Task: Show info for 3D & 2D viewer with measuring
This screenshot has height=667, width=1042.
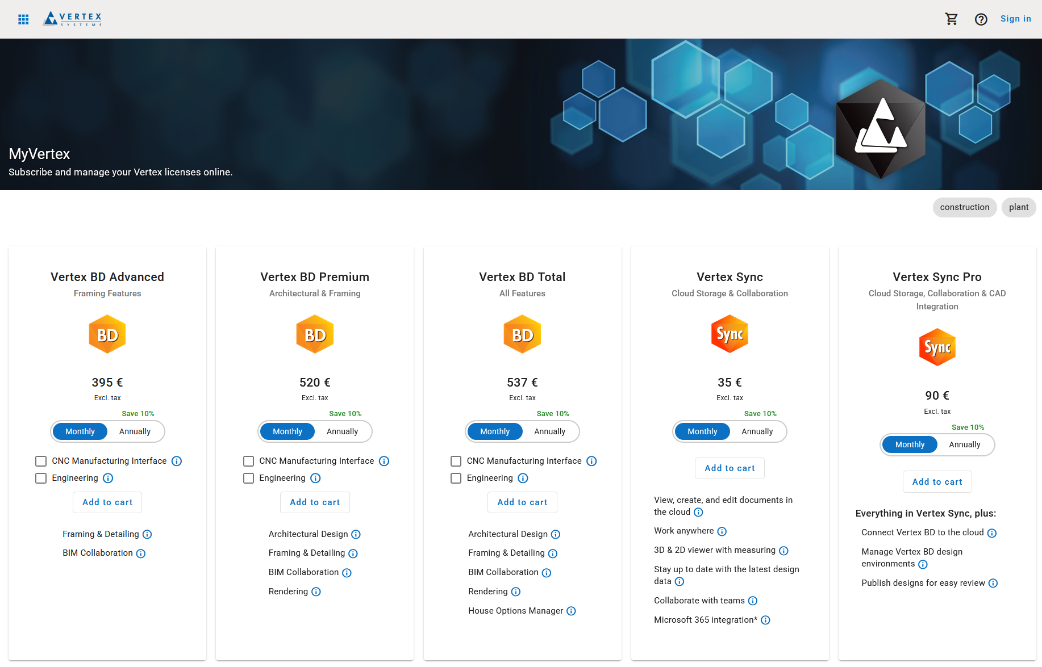Action: tap(783, 551)
